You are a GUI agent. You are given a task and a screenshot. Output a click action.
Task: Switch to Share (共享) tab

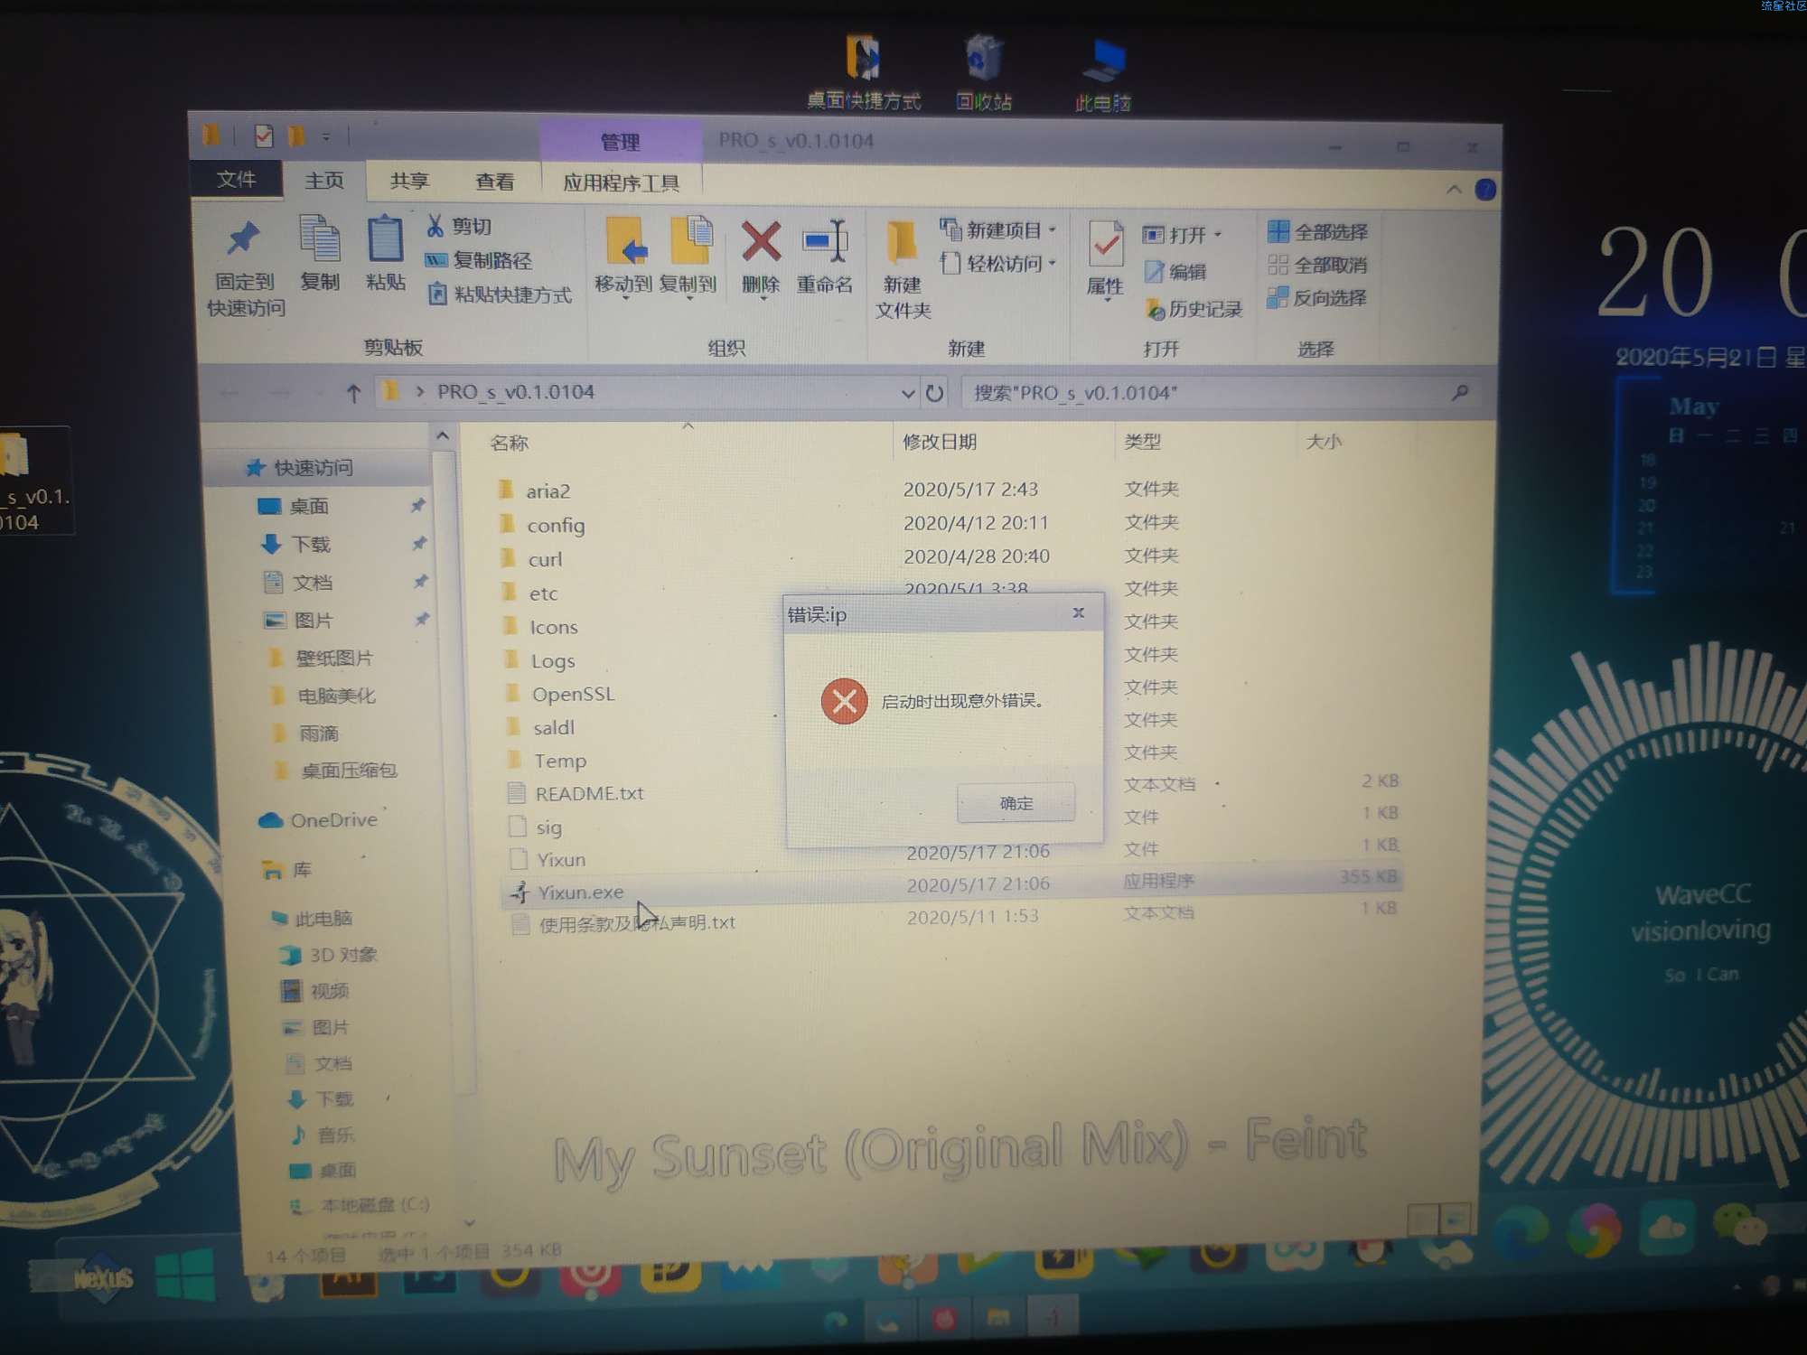coord(409,182)
